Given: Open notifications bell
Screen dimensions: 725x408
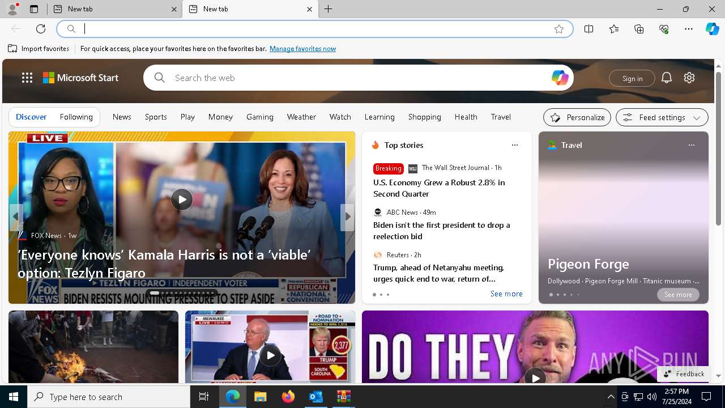Looking at the screenshot, I should point(667,78).
